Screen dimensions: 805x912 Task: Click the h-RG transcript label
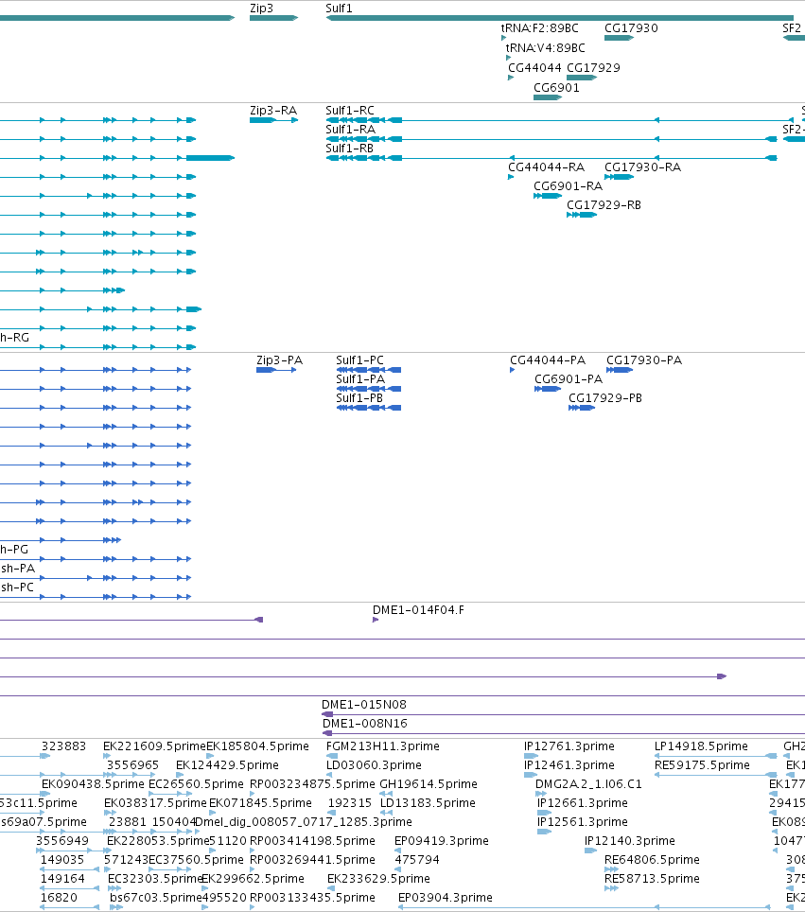[14, 338]
